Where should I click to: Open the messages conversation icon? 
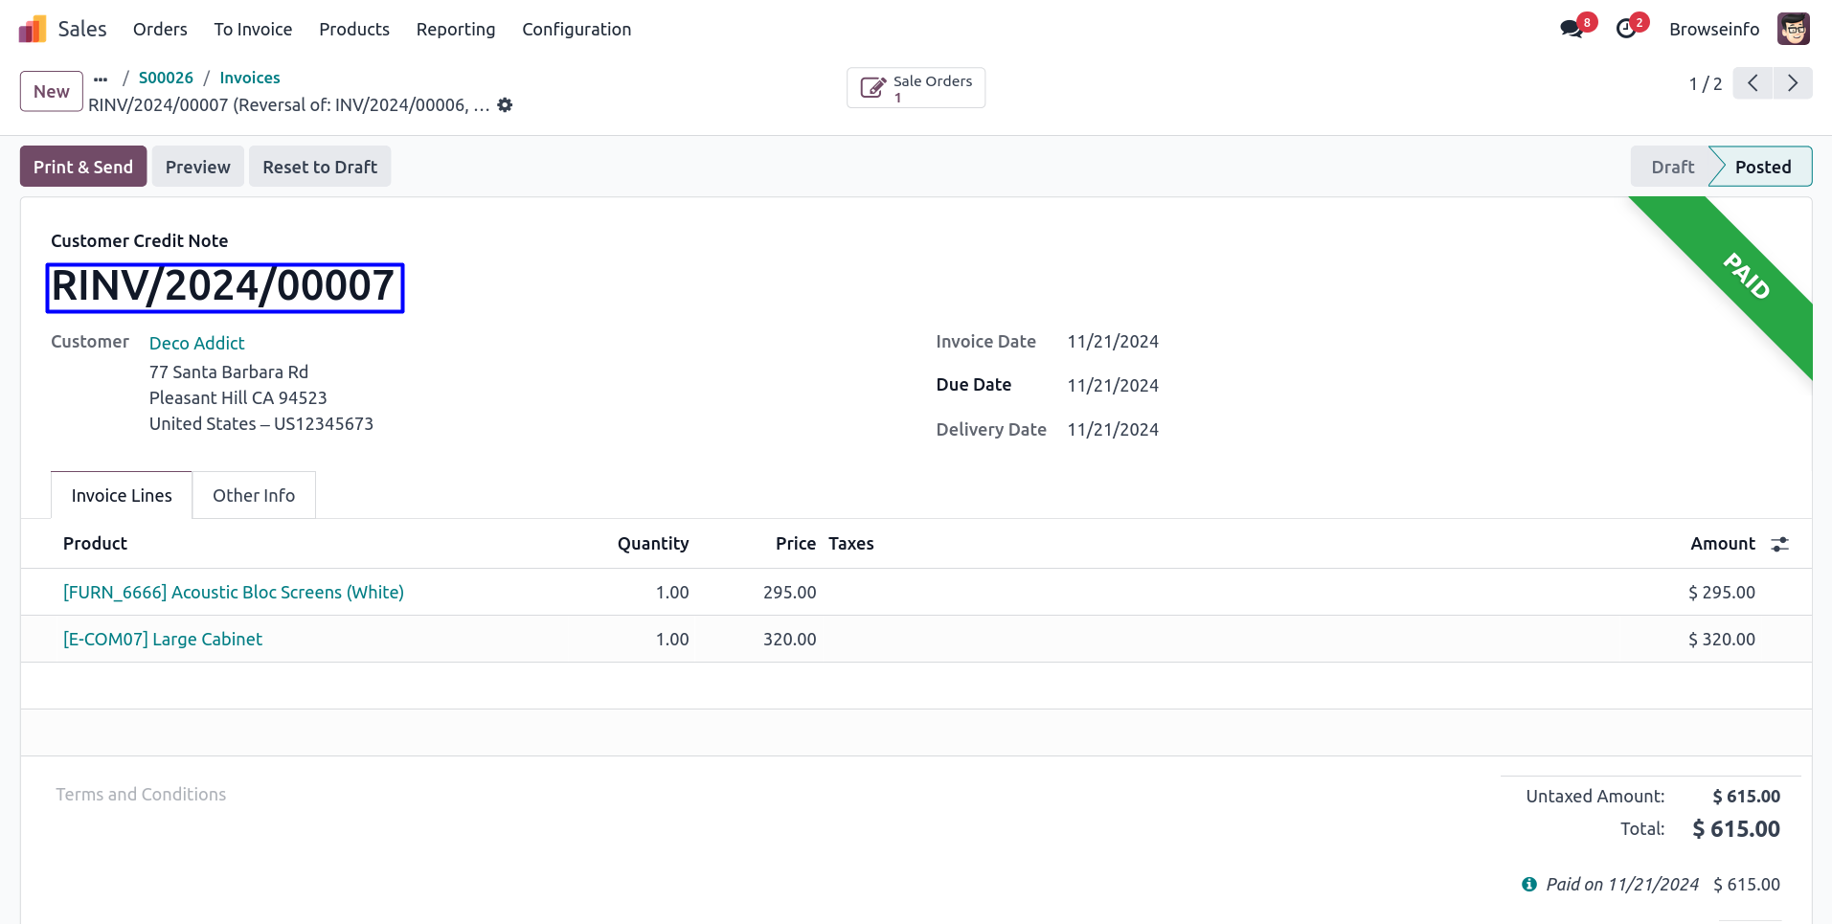pos(1571,29)
